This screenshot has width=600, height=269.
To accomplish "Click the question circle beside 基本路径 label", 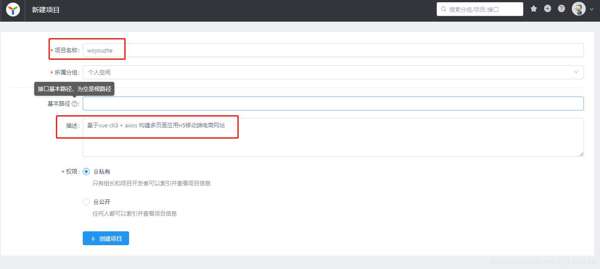I will [x=75, y=104].
